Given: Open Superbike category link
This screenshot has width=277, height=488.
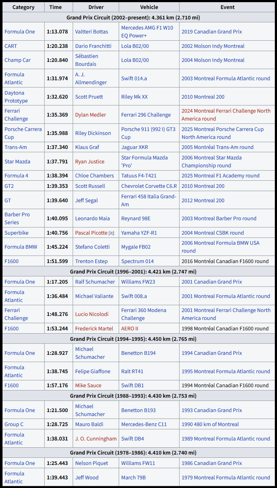Looking at the screenshot, I should (x=17, y=233).
